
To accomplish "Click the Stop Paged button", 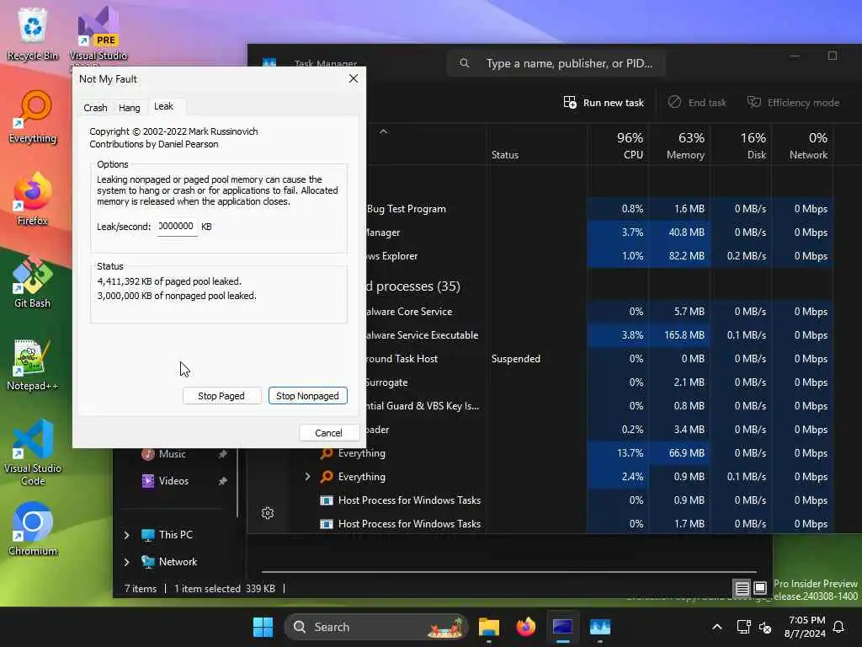I will [221, 396].
